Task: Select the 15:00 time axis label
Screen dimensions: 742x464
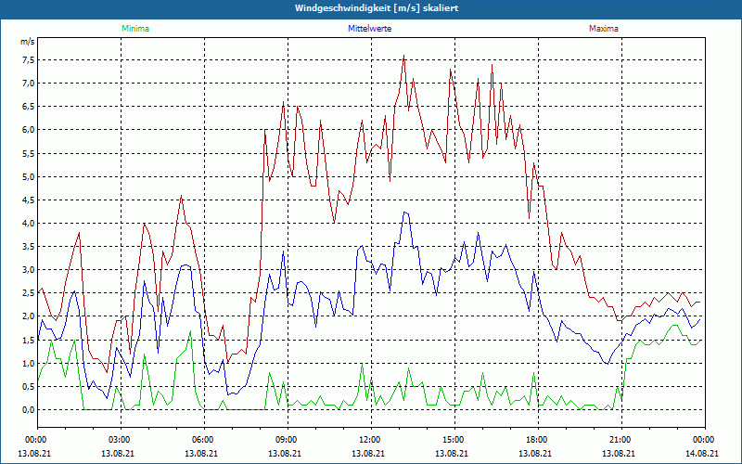Action: click(454, 440)
